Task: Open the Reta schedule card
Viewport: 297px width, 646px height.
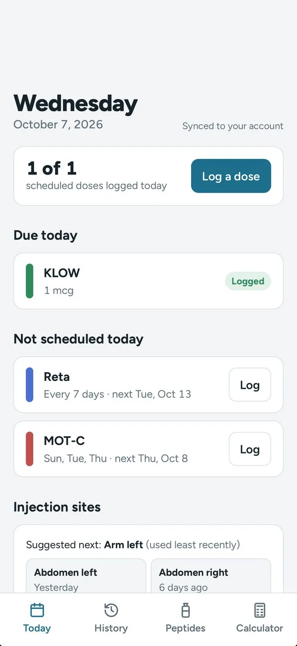Action: 148,385
